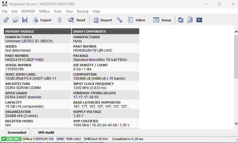Click the CRC OK status indicator
The height and width of the screenshot is (143, 238).
pos(11,139)
